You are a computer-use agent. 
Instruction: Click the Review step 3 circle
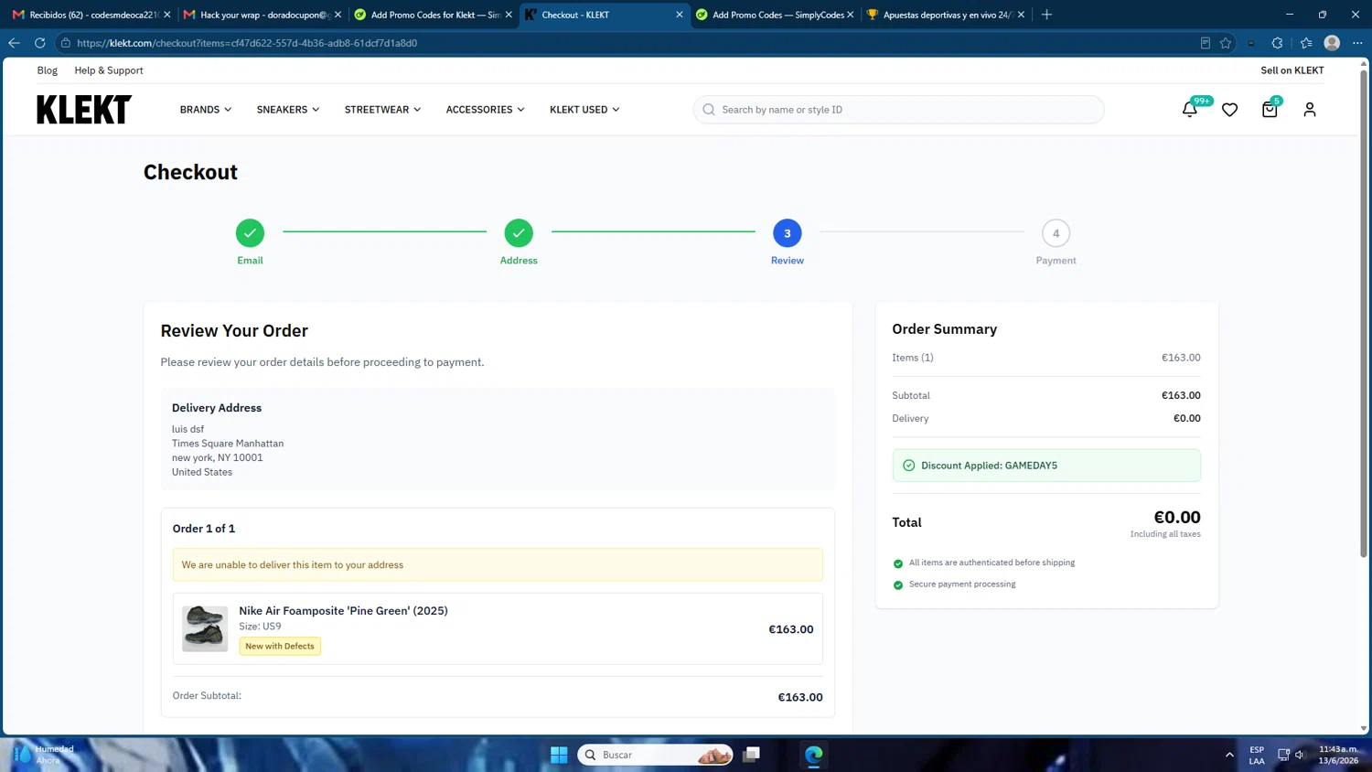click(x=787, y=233)
